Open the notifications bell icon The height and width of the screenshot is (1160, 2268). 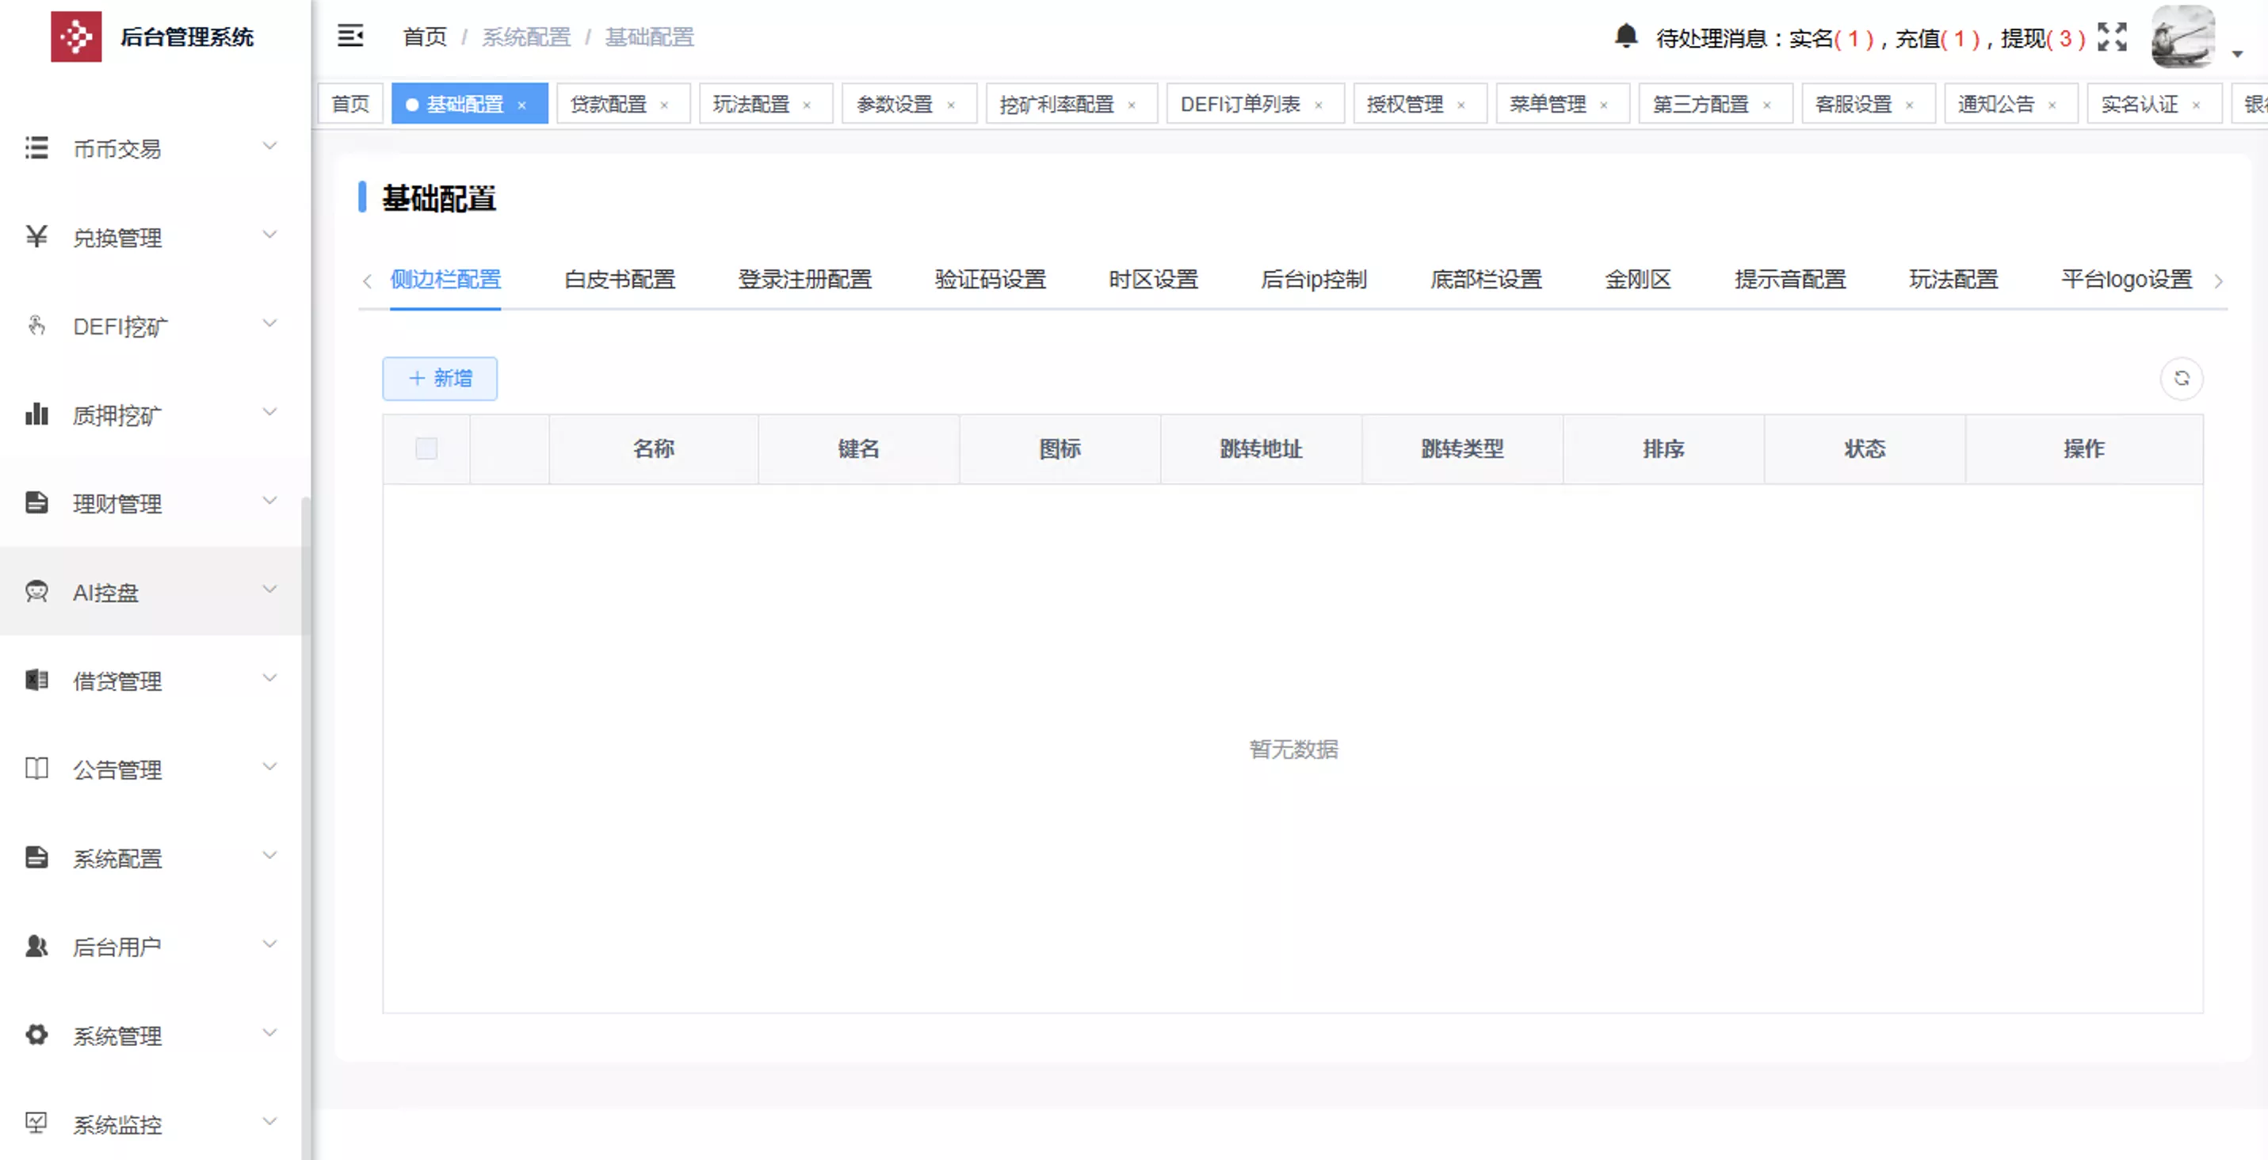1625,37
